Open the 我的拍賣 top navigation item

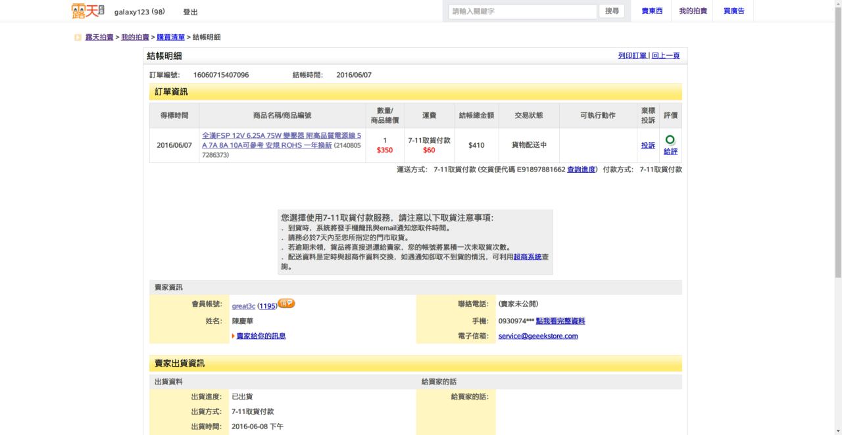pos(693,11)
